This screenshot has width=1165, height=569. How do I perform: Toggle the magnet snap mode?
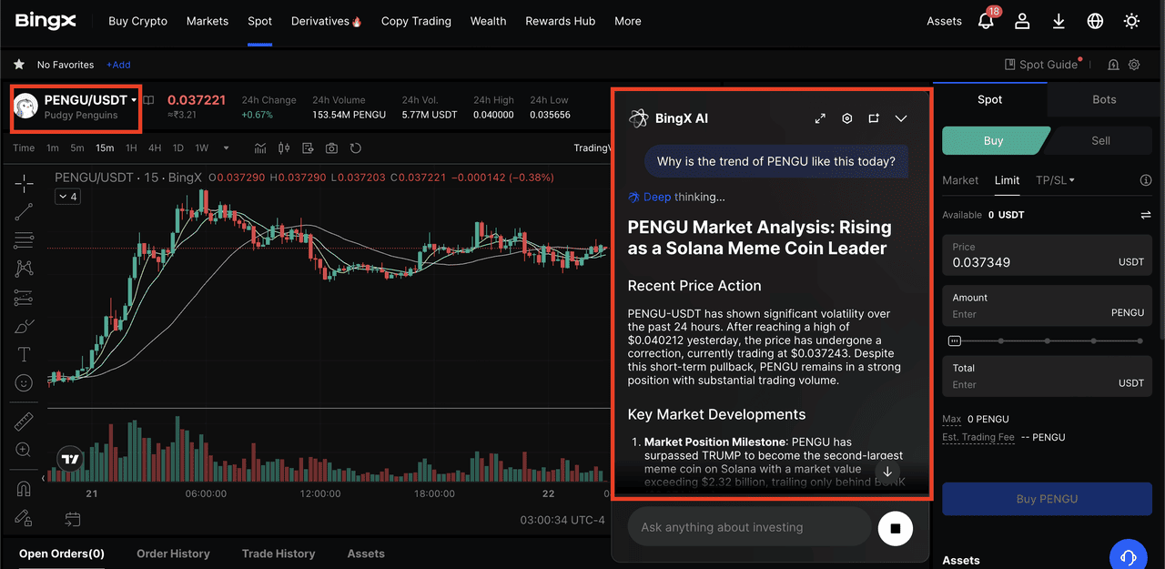click(x=24, y=489)
